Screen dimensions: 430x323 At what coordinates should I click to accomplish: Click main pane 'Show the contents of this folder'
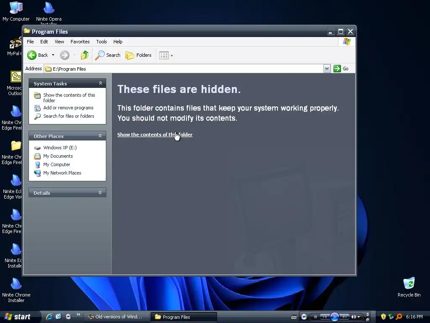(x=155, y=135)
